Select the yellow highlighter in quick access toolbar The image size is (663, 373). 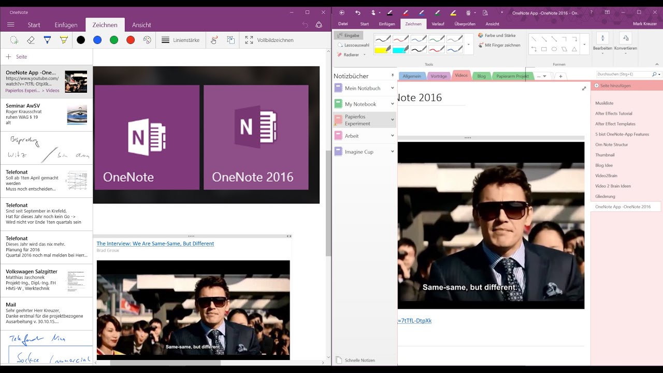point(453,12)
